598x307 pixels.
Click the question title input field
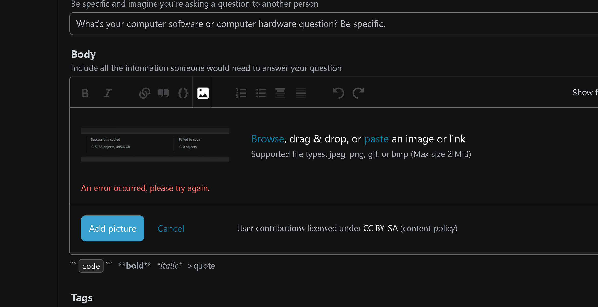coord(334,24)
